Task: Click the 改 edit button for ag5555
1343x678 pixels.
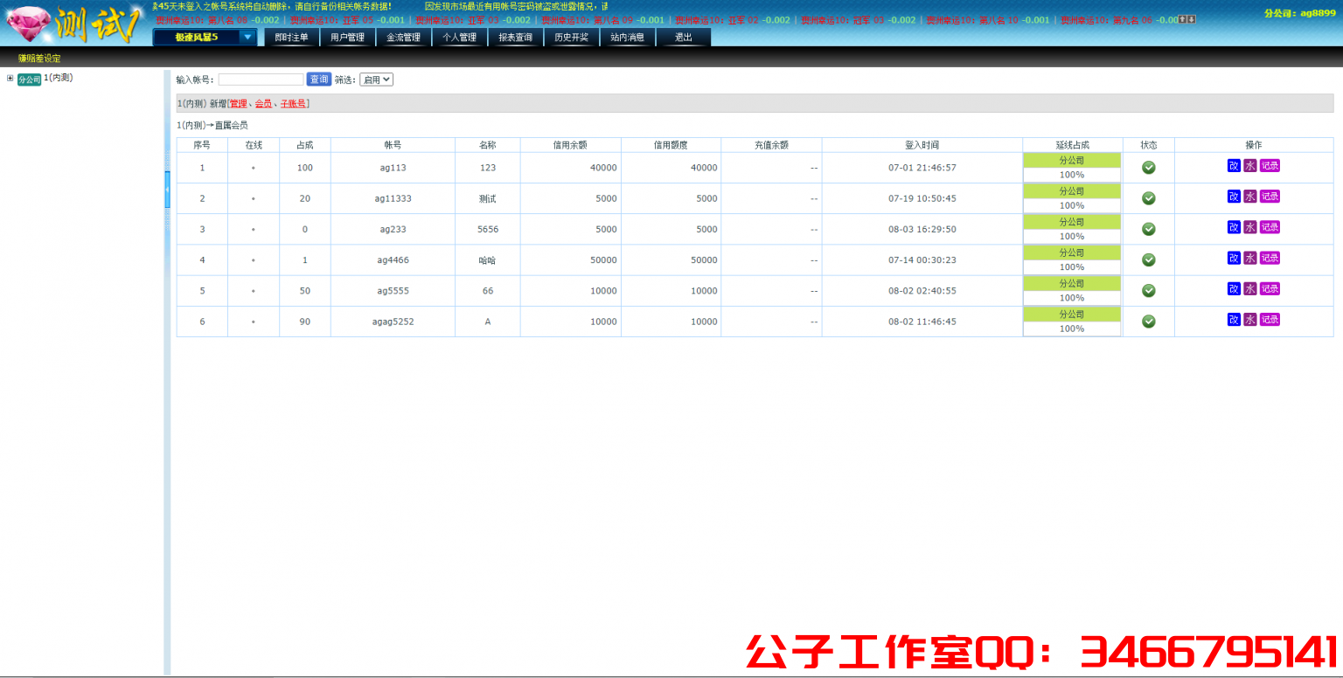Action: click(x=1234, y=288)
